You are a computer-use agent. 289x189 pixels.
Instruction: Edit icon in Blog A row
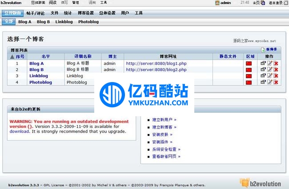pyautogui.click(x=269, y=63)
